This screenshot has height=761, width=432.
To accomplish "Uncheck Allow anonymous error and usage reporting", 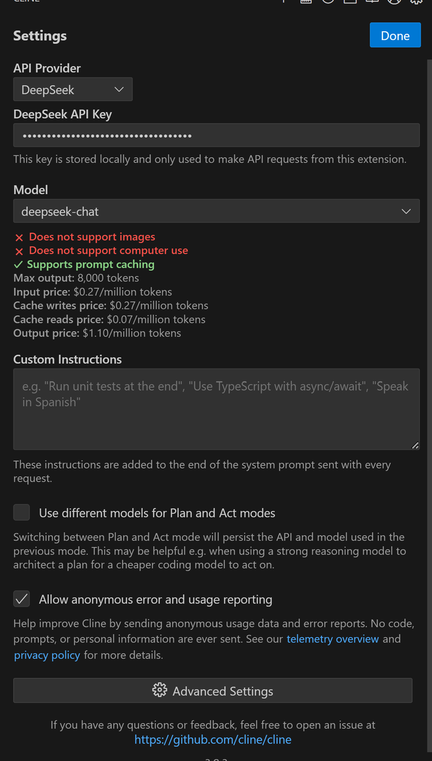I will click(22, 599).
